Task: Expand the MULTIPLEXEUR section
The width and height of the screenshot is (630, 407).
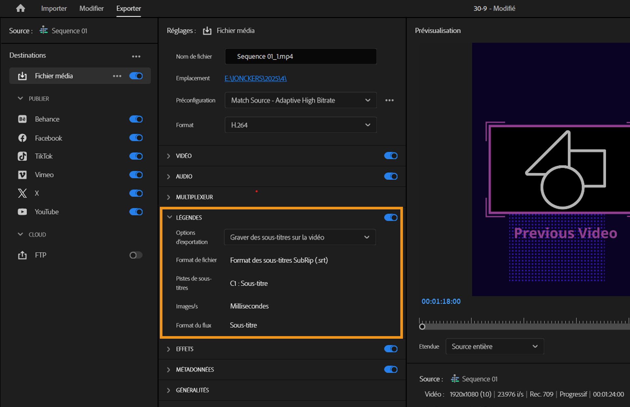Action: tap(168, 197)
